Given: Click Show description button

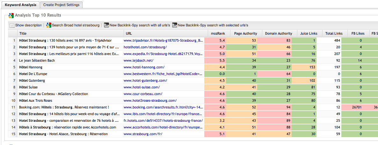Looking at the screenshot, I should coord(25,25).
